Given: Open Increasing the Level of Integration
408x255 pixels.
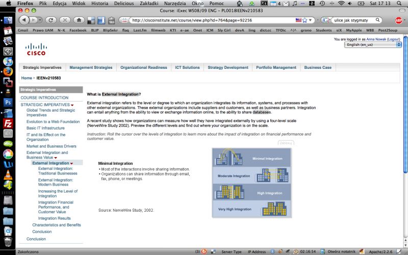Looking at the screenshot, I should pos(58,193).
